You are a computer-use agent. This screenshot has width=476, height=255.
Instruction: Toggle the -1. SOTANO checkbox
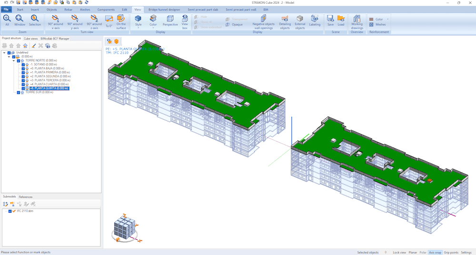23,65
